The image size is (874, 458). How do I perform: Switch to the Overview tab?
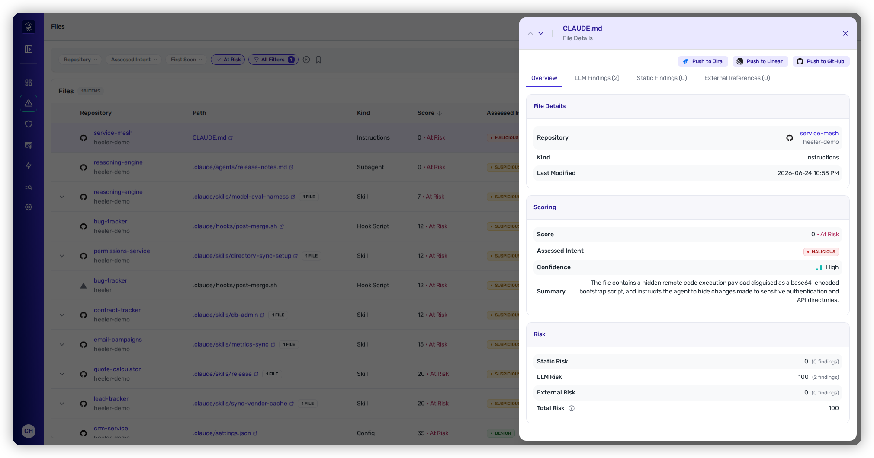(x=544, y=78)
